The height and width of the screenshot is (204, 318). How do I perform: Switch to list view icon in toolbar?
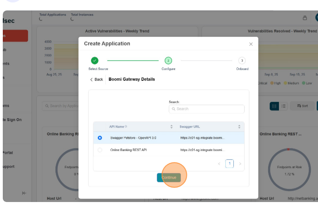point(284,106)
